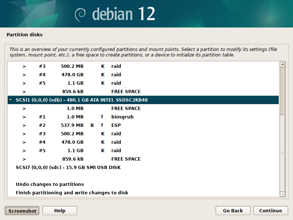Select the 537.9 MB ESP partition

pyautogui.click(x=116, y=125)
